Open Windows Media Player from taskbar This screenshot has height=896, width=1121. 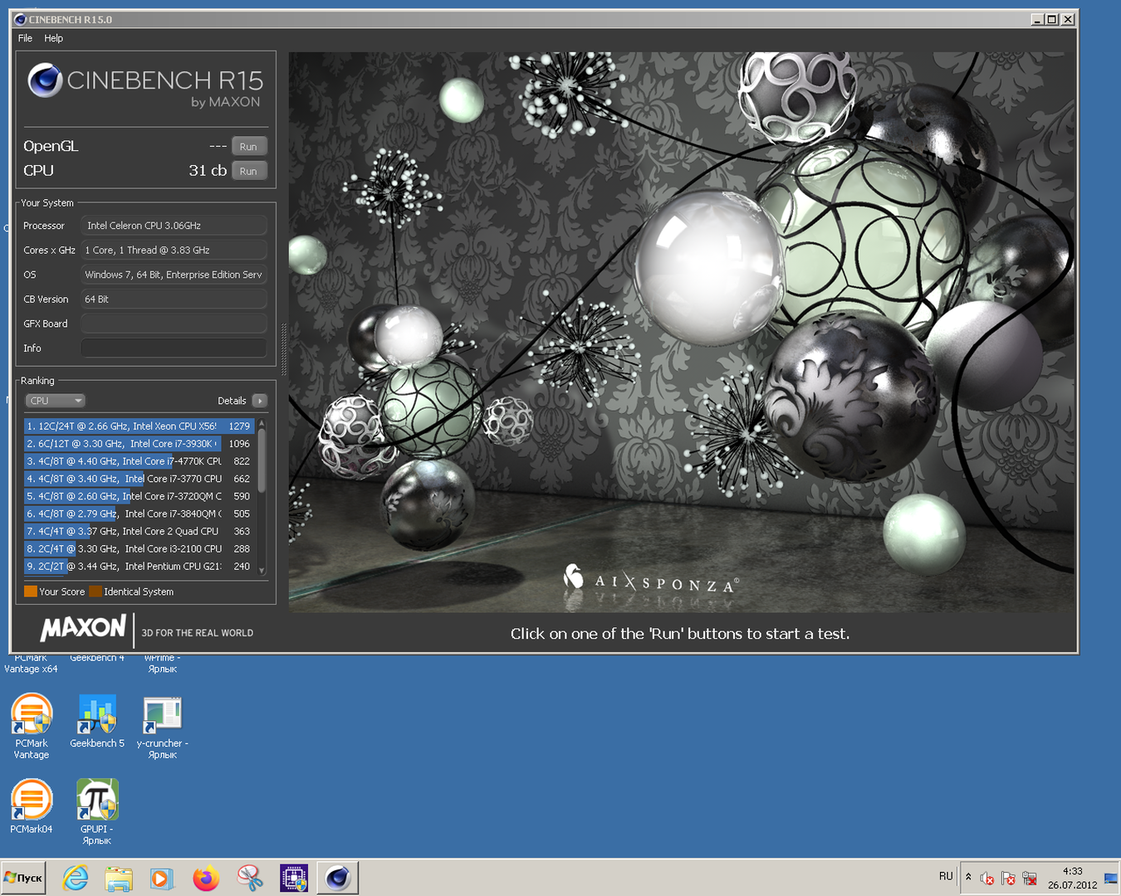(x=162, y=878)
